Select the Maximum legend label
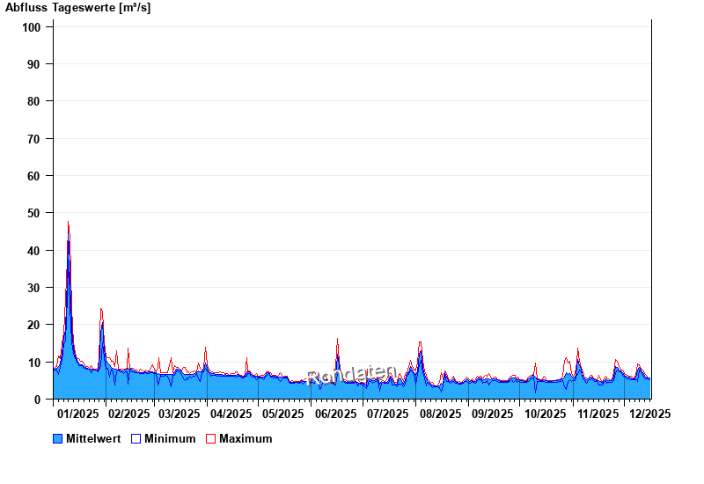 pyautogui.click(x=246, y=439)
